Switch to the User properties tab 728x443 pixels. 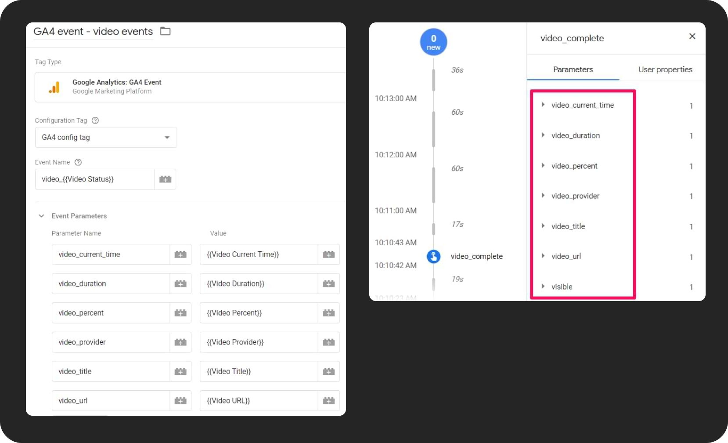coord(665,69)
